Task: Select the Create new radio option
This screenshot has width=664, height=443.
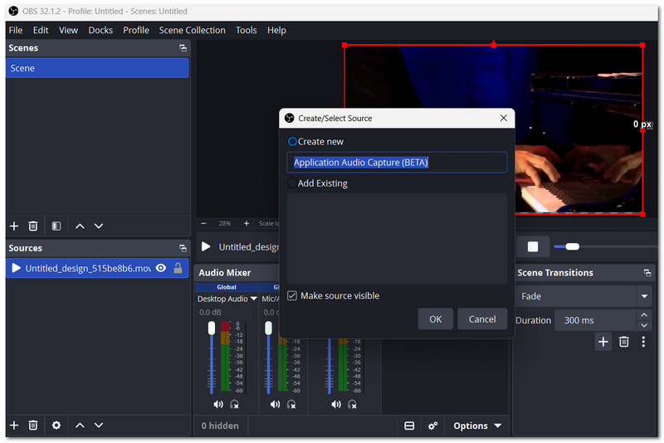Action: (292, 141)
